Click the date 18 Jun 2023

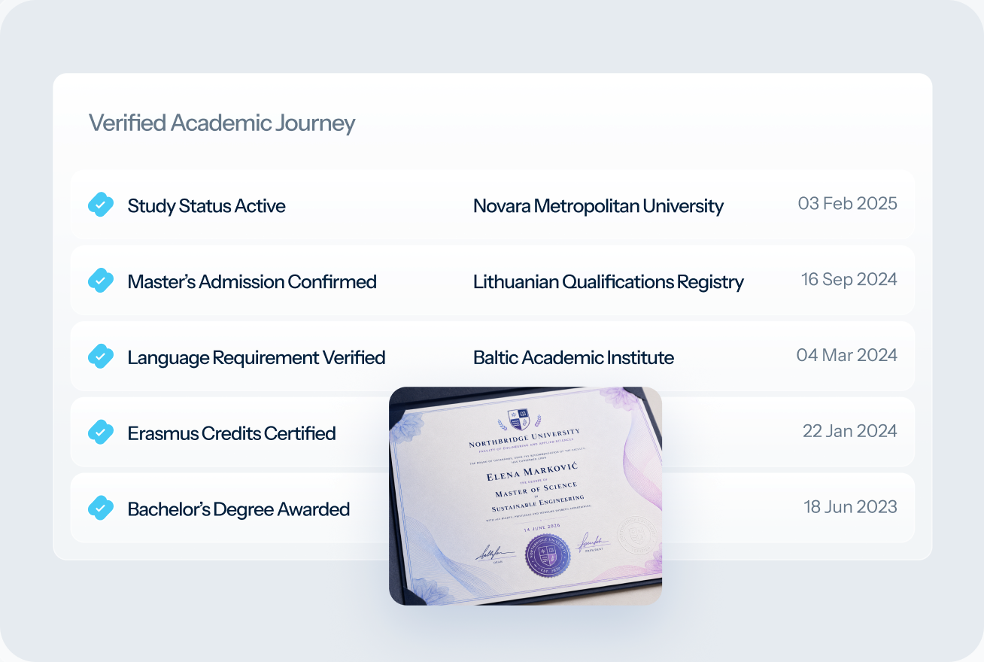[851, 507]
